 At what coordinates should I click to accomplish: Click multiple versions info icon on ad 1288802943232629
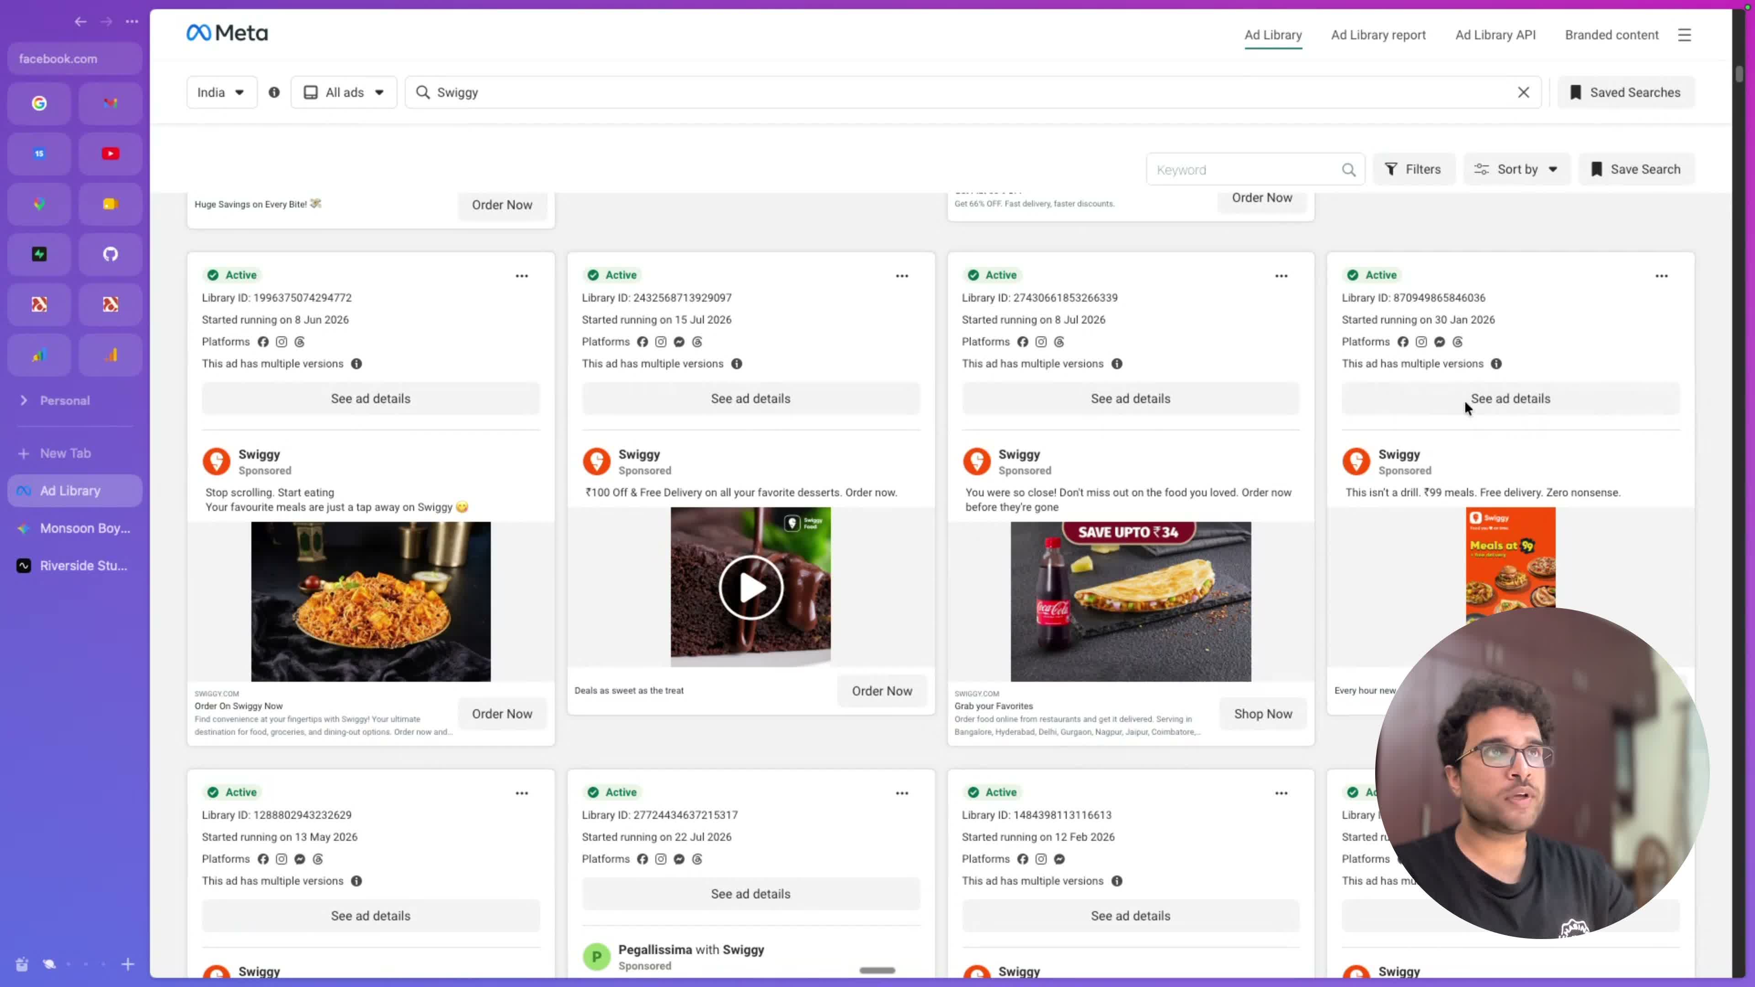click(x=356, y=881)
